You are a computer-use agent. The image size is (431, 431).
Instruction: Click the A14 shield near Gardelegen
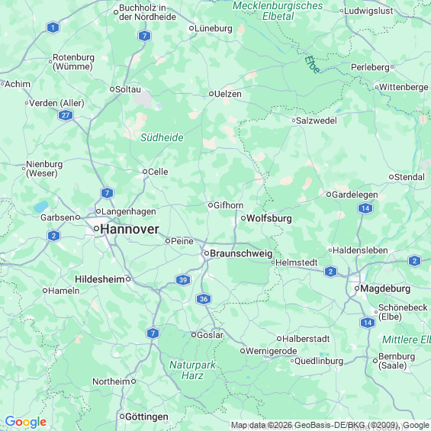click(365, 208)
